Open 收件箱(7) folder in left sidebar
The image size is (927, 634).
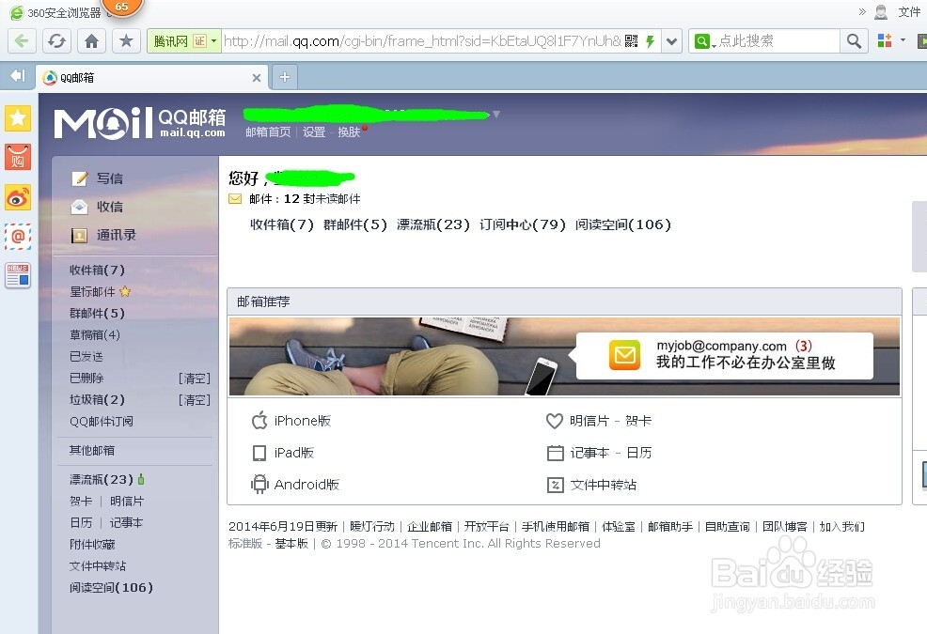point(97,270)
